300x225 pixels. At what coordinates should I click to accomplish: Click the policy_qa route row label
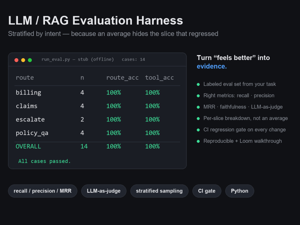[32, 133]
